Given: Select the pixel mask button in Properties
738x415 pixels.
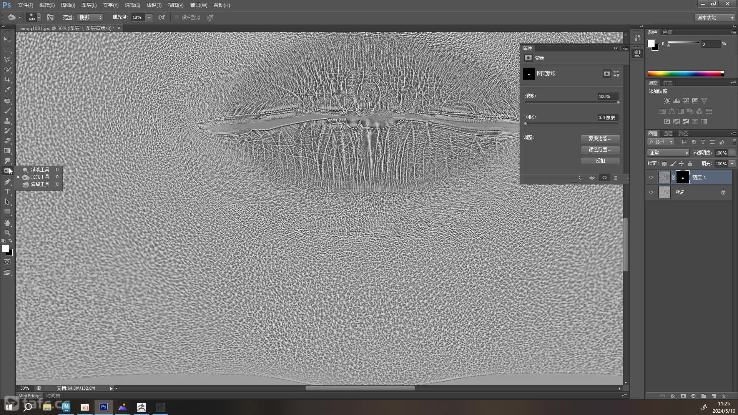Looking at the screenshot, I should (x=607, y=74).
